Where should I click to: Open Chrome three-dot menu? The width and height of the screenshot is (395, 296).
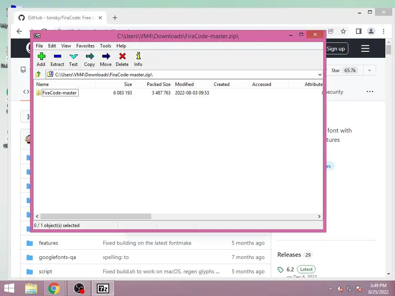(x=383, y=31)
